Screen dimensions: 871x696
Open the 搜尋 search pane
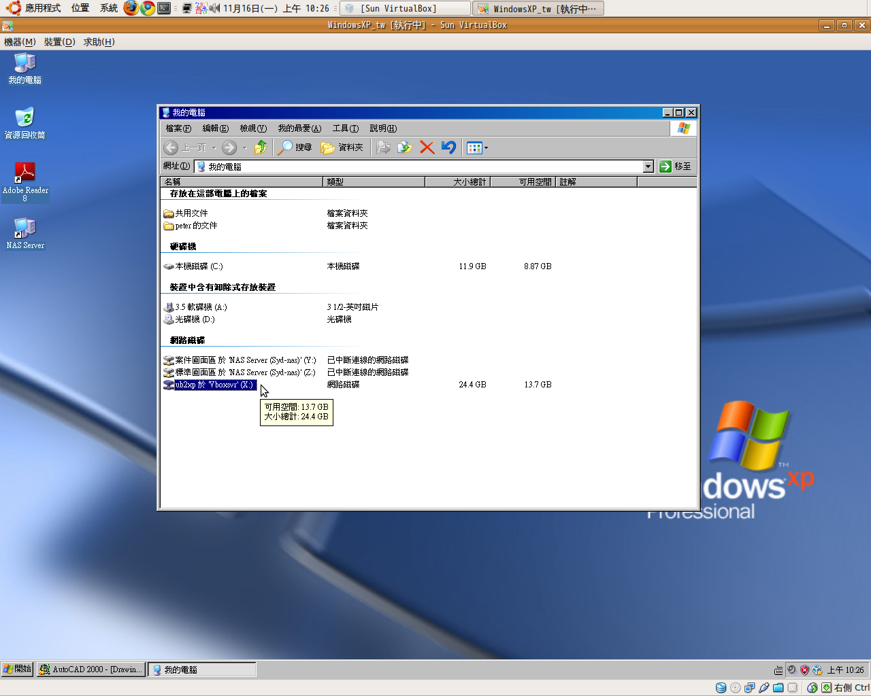[295, 147]
